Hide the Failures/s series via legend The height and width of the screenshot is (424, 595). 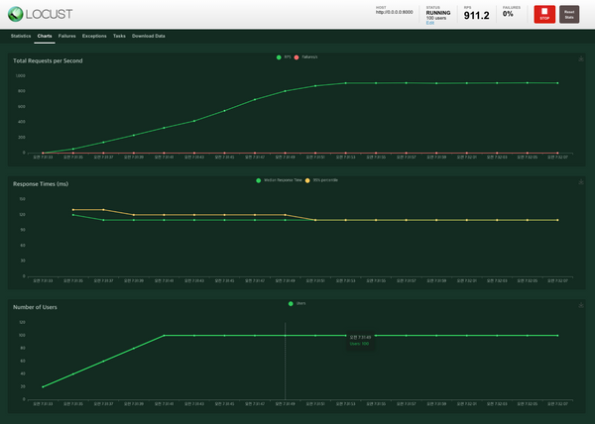click(x=308, y=57)
